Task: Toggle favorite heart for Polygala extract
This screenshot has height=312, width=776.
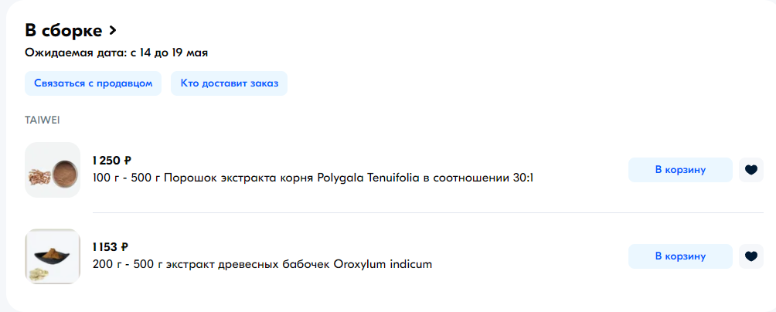Action: (x=751, y=170)
